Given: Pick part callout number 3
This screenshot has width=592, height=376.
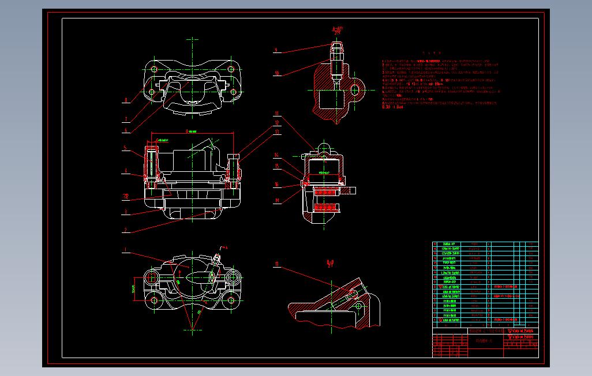Looking at the screenshot, I should click(126, 212).
